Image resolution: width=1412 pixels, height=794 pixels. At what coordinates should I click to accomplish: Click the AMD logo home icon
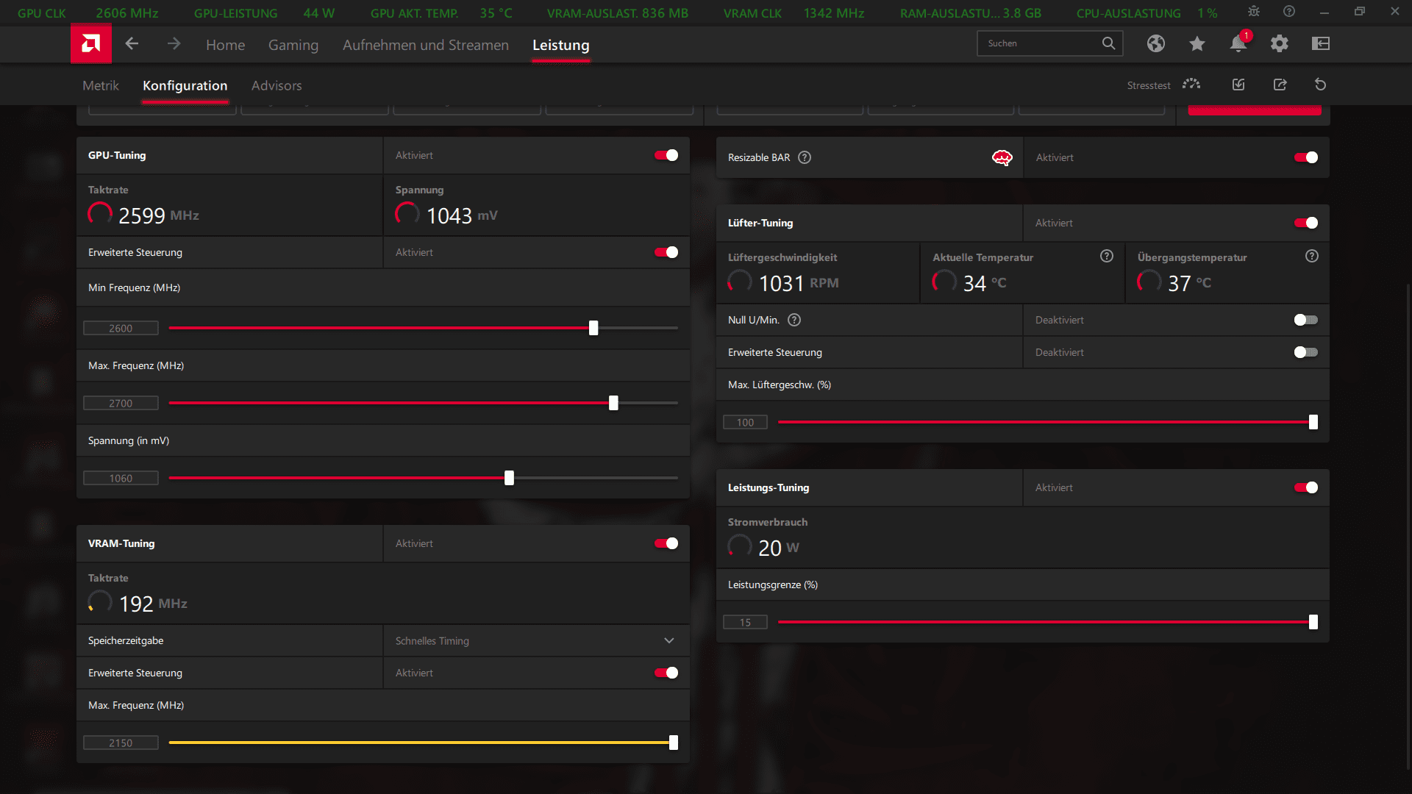coord(91,44)
